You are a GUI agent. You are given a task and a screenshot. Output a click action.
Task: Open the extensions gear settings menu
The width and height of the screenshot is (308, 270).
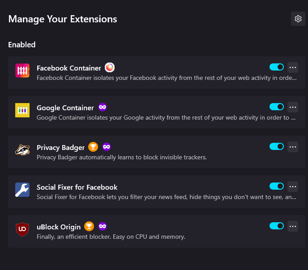(x=298, y=19)
